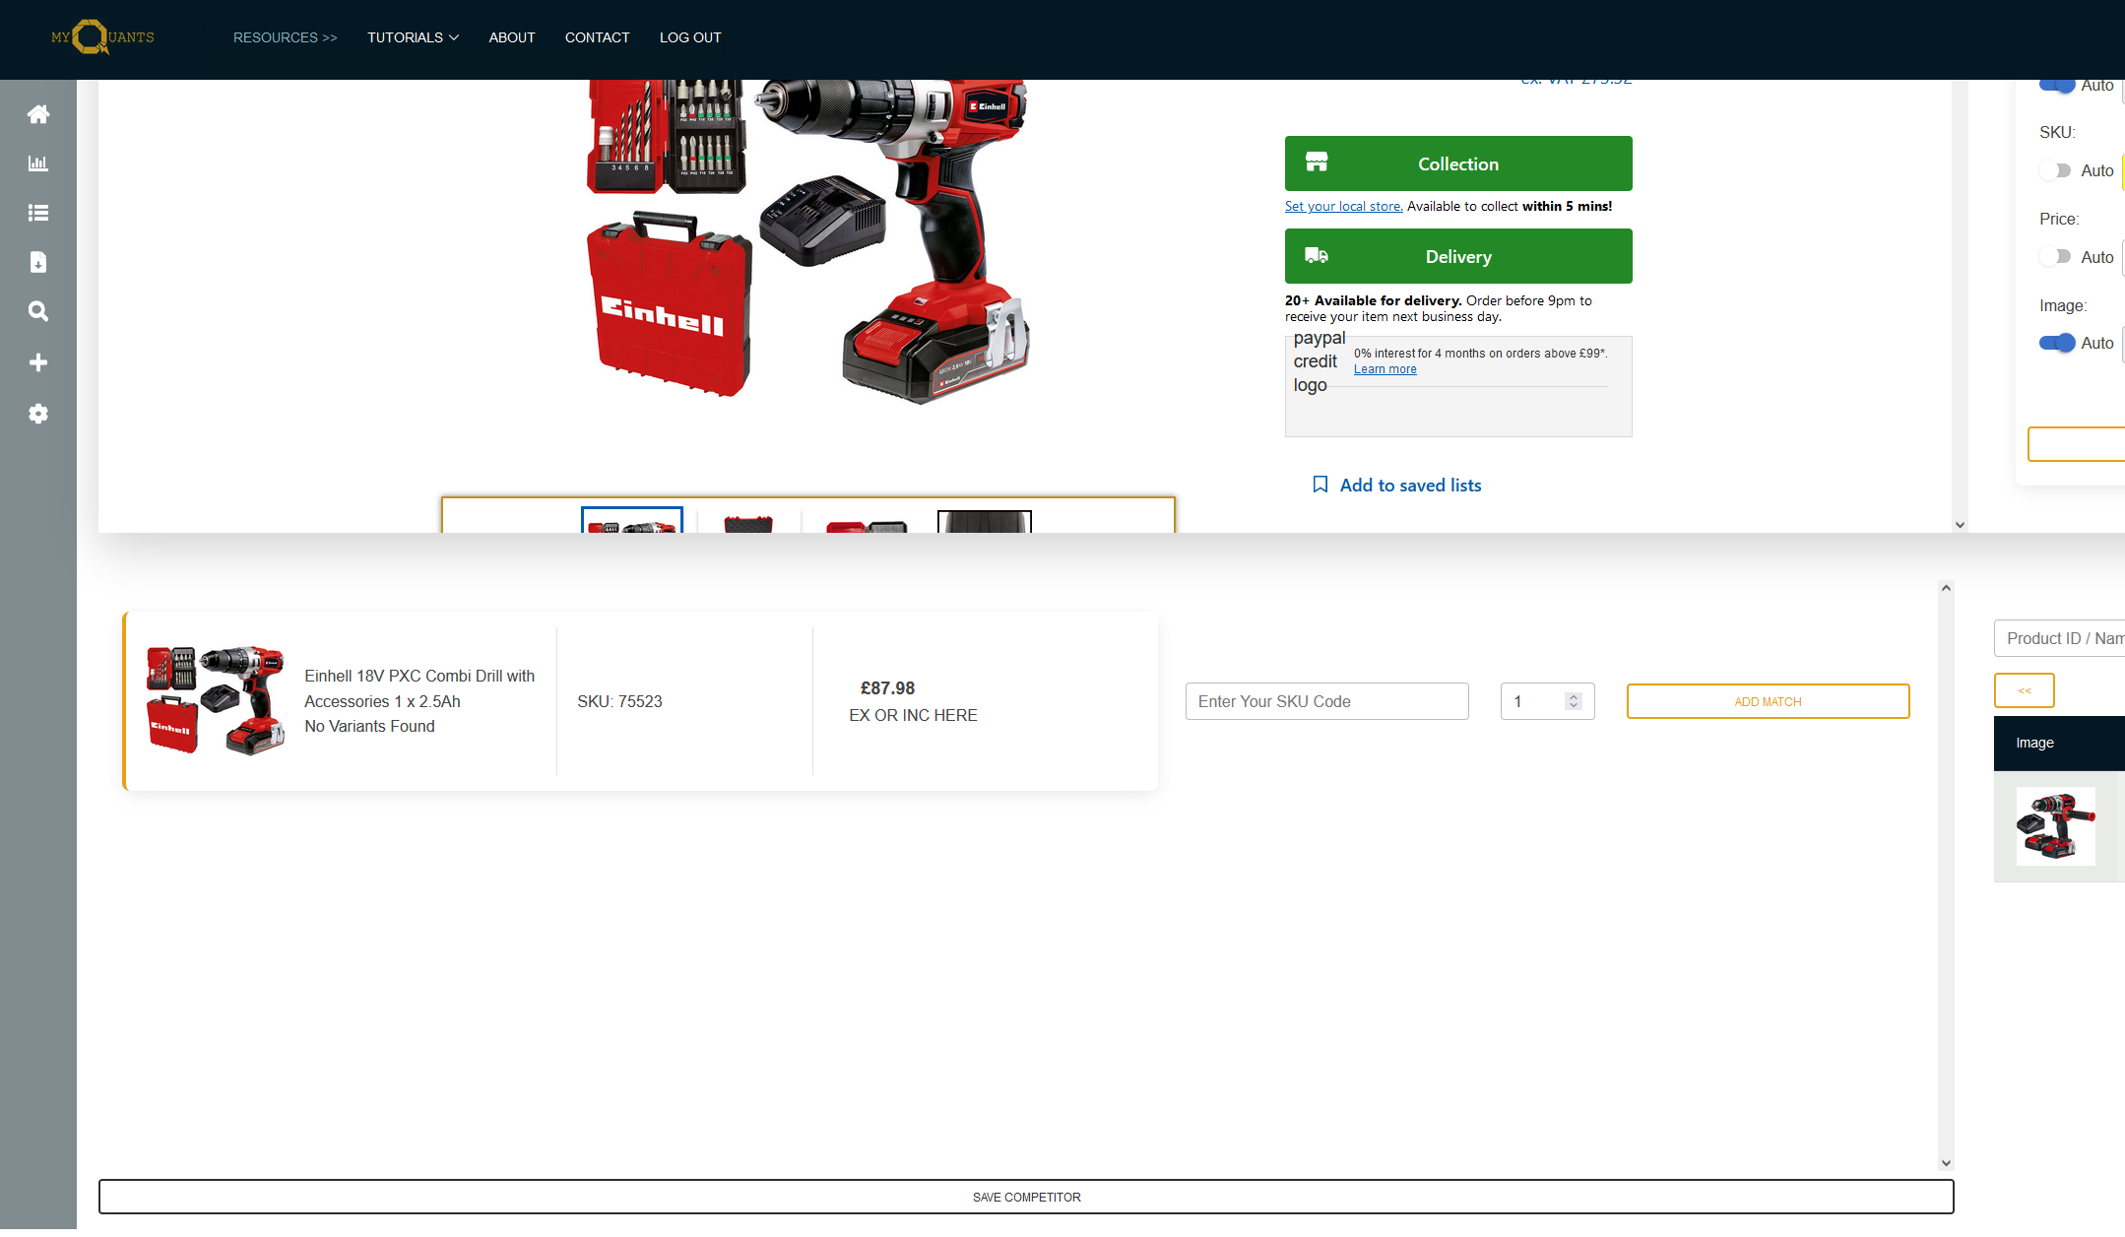
Task: Click the product page scrollbar down arrow
Action: pyautogui.click(x=1960, y=525)
